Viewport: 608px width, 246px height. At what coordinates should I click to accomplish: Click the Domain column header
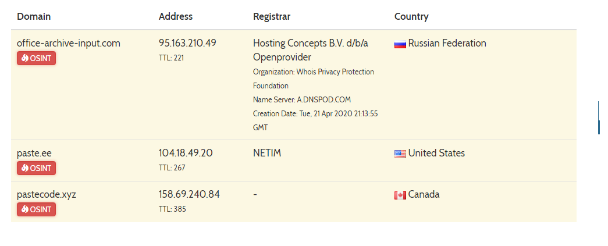34,17
